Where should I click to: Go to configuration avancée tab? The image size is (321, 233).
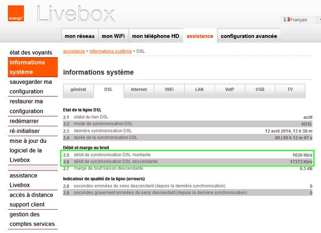click(x=249, y=36)
